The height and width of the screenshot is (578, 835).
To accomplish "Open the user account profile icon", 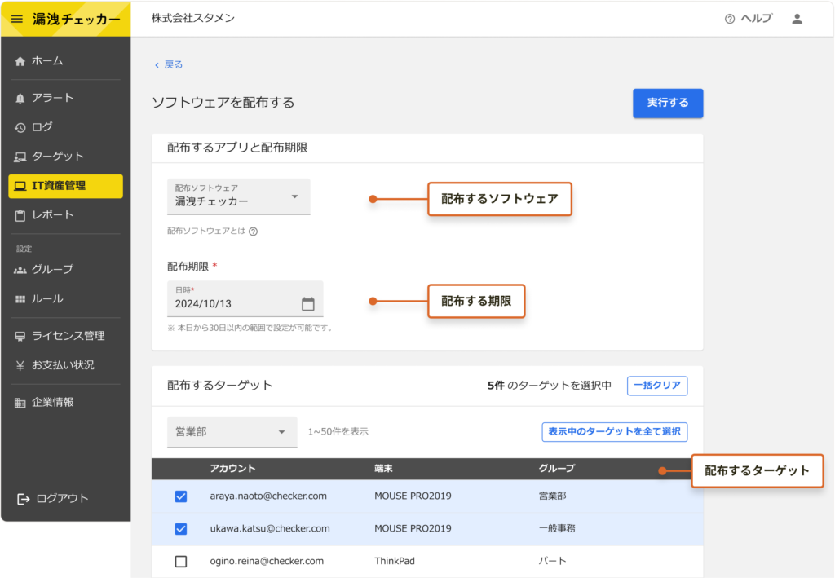I will coord(797,20).
